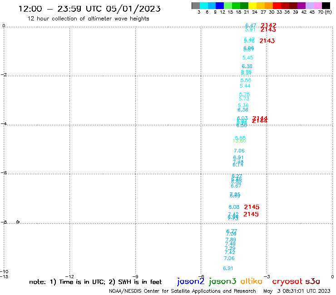Select the light green legend swatch
Screen dimensions: 336x295
tap(228, 5)
